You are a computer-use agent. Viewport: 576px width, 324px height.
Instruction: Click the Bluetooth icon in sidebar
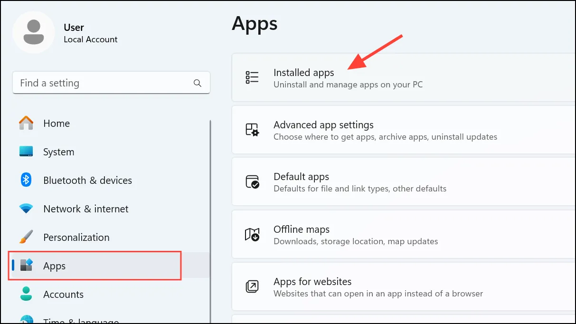[26, 180]
